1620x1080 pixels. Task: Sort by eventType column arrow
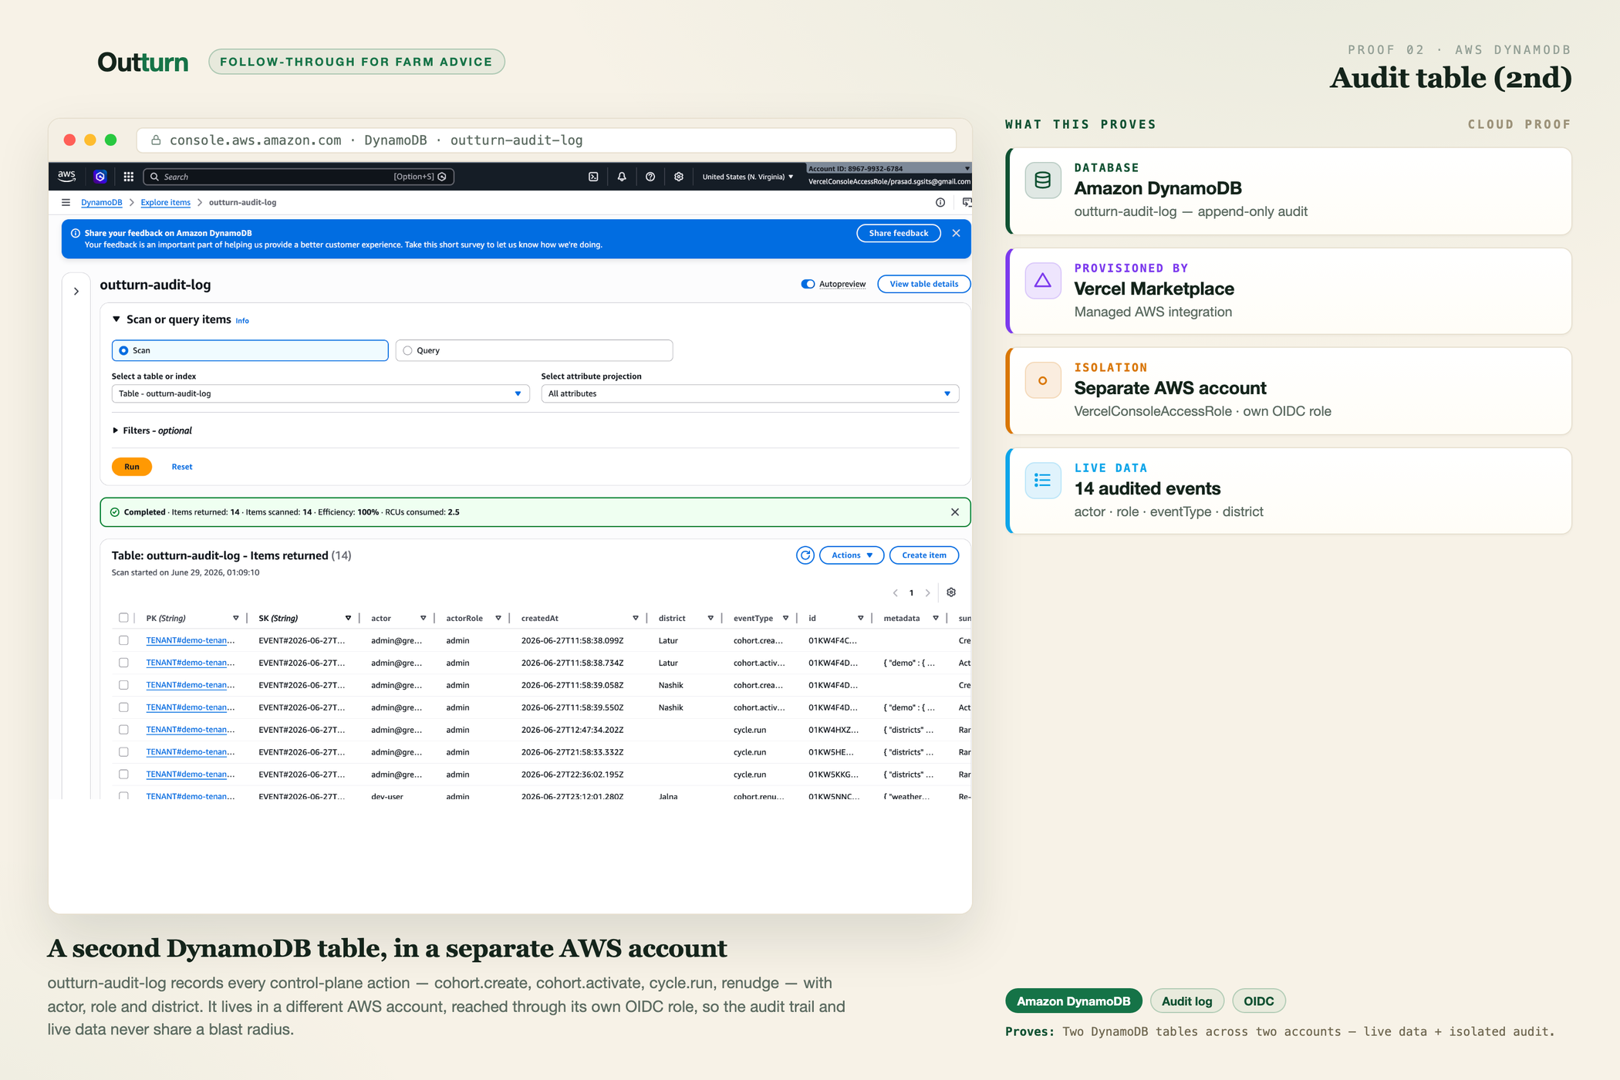pyautogui.click(x=785, y=618)
